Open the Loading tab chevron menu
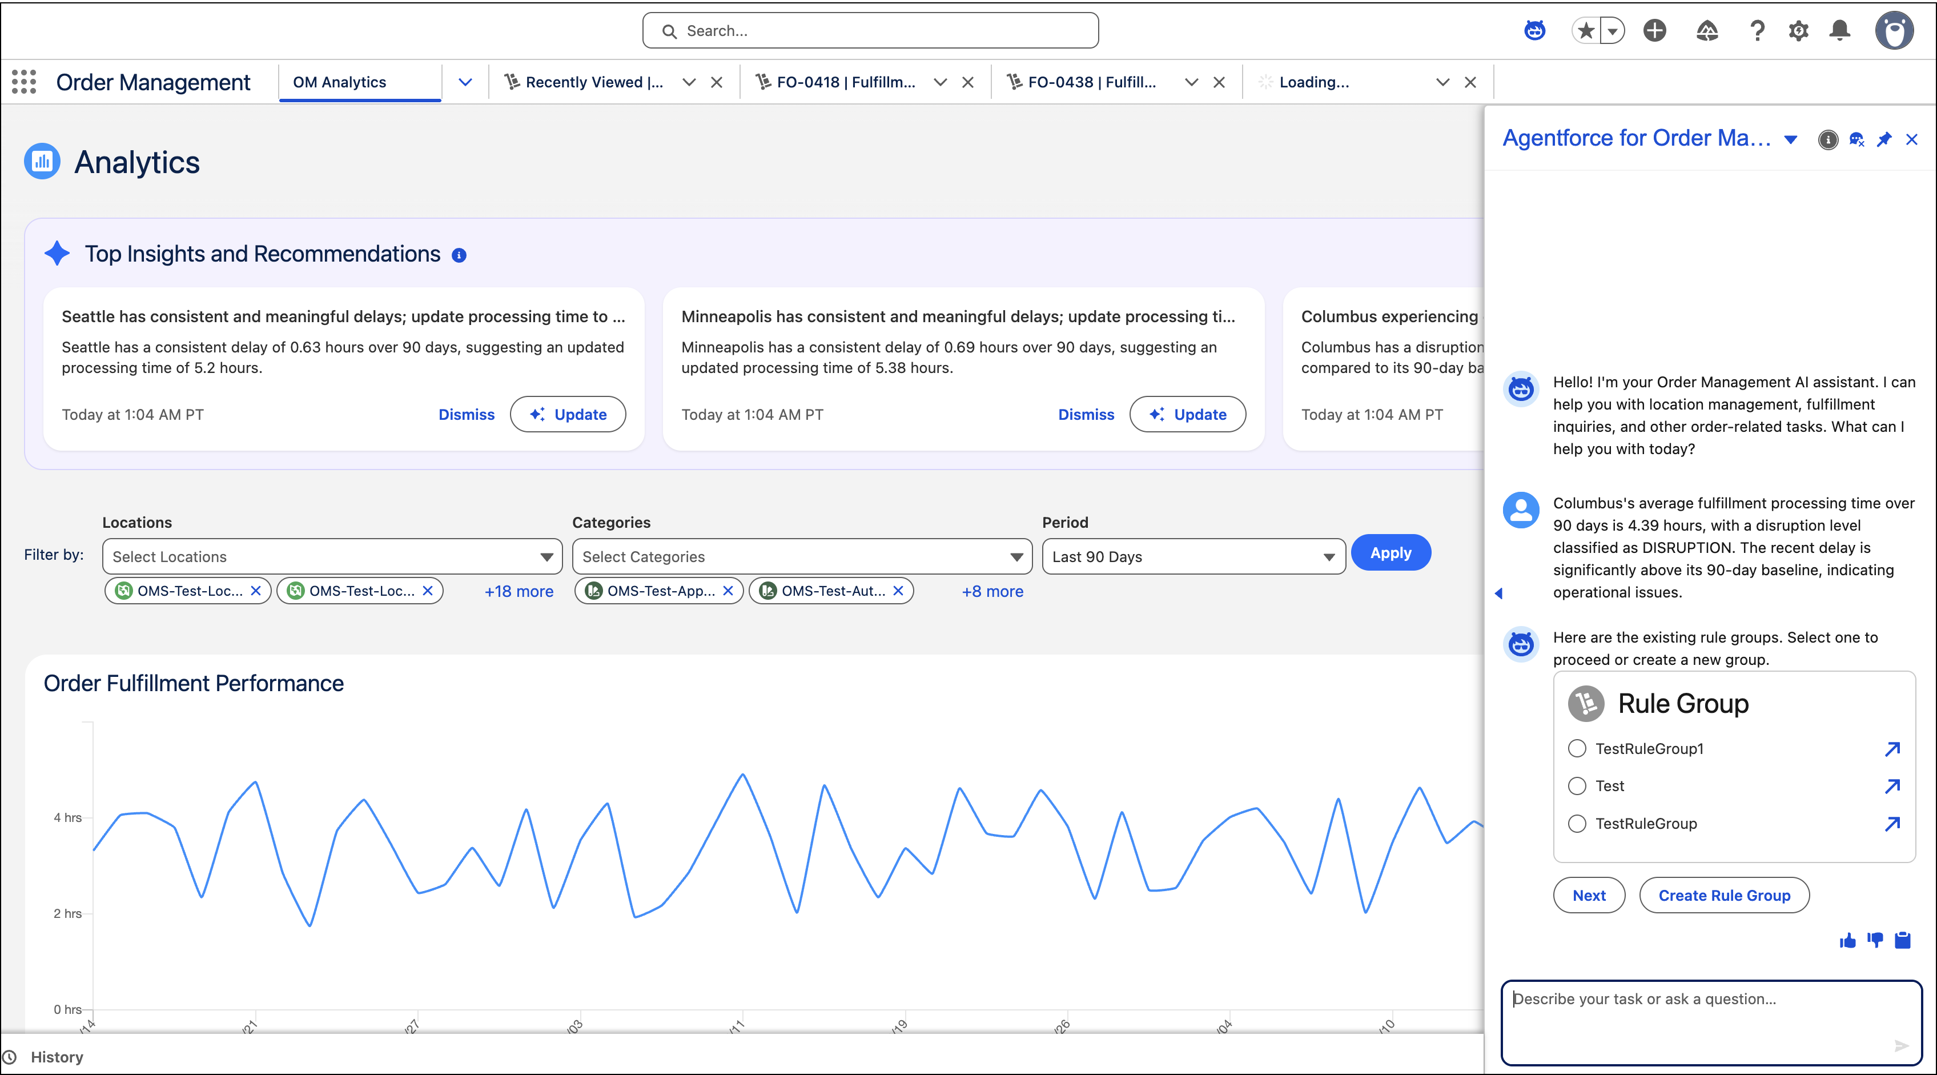 [x=1442, y=82]
